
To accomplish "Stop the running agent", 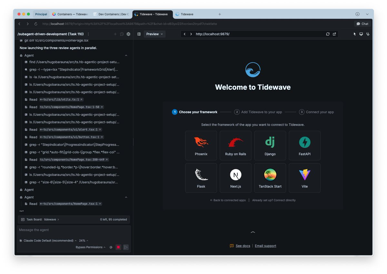I will (118, 247).
